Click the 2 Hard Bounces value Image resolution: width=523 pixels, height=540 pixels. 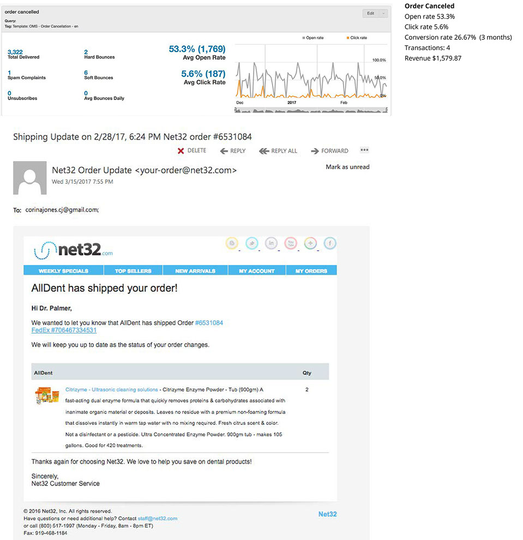click(x=86, y=52)
